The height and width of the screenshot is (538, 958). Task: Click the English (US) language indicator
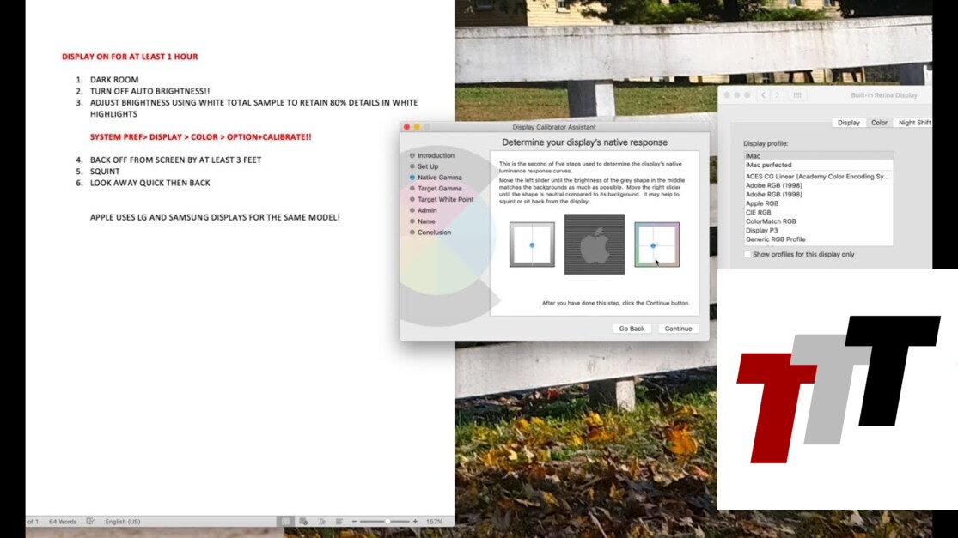122,522
